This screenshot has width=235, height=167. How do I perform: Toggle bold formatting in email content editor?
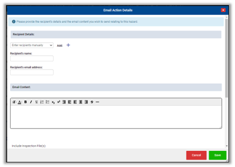pos(26,102)
